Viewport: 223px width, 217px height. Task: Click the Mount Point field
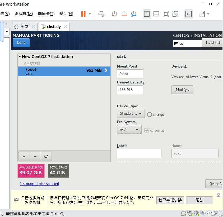click(130, 74)
